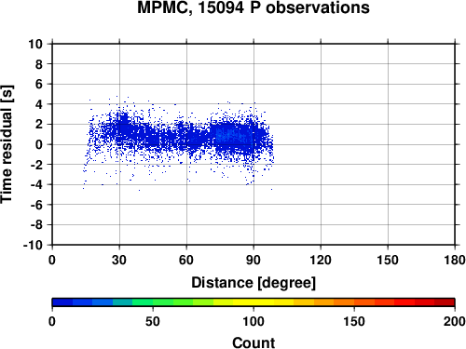Click the plot title MPMC P observations

pyautogui.click(x=254, y=7)
